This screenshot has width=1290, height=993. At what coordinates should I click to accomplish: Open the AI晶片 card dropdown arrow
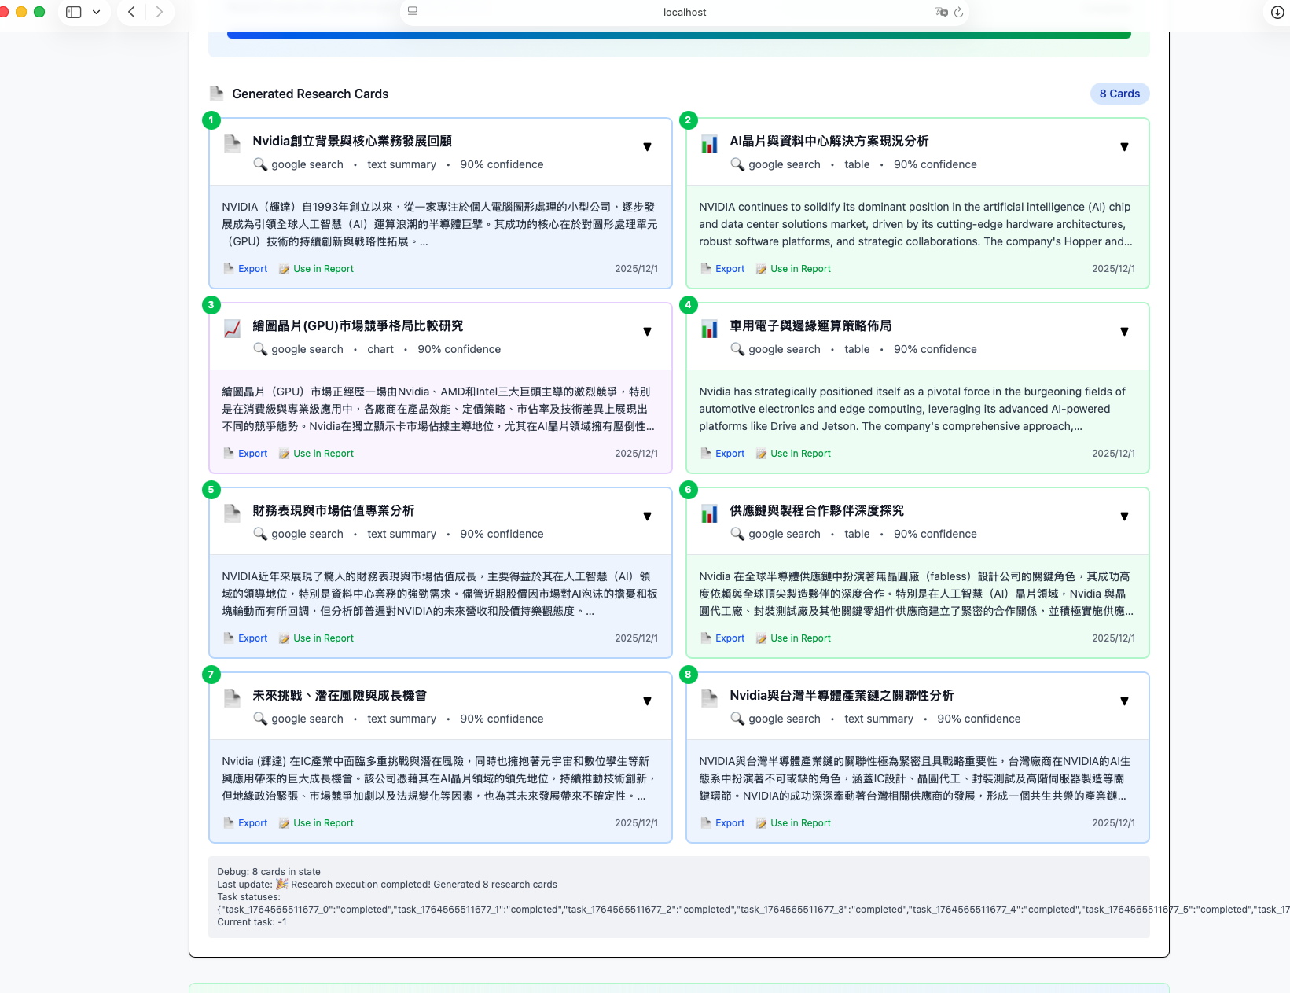pos(1124,147)
